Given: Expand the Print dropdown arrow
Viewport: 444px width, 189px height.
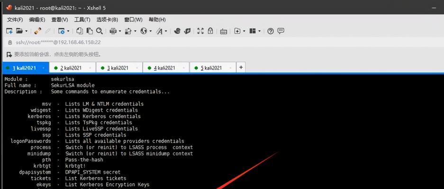Looking at the screenshot, I should point(120,31).
